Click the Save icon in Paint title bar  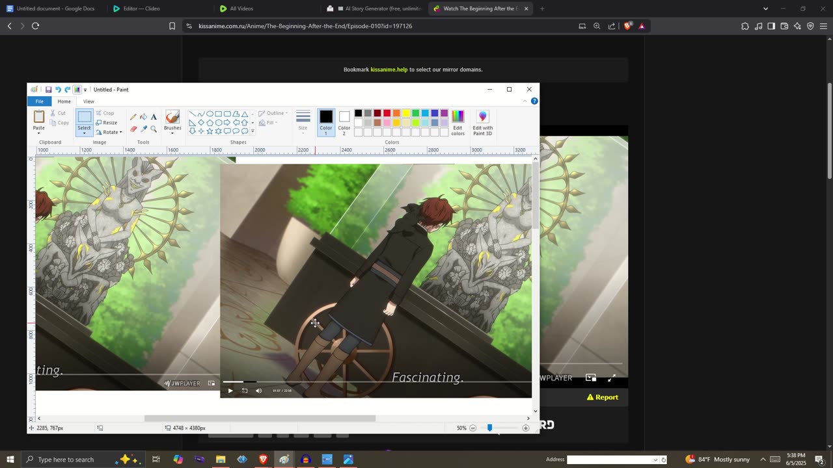click(48, 90)
